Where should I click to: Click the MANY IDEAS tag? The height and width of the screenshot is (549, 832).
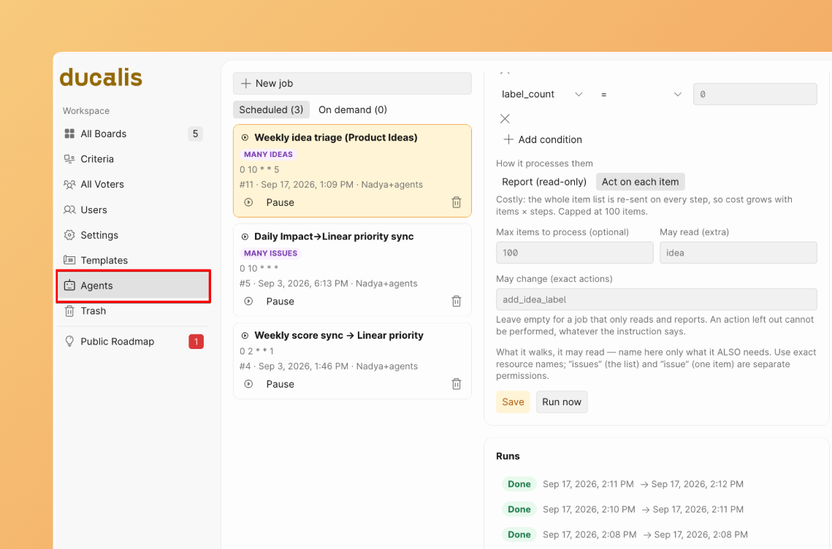(x=268, y=154)
